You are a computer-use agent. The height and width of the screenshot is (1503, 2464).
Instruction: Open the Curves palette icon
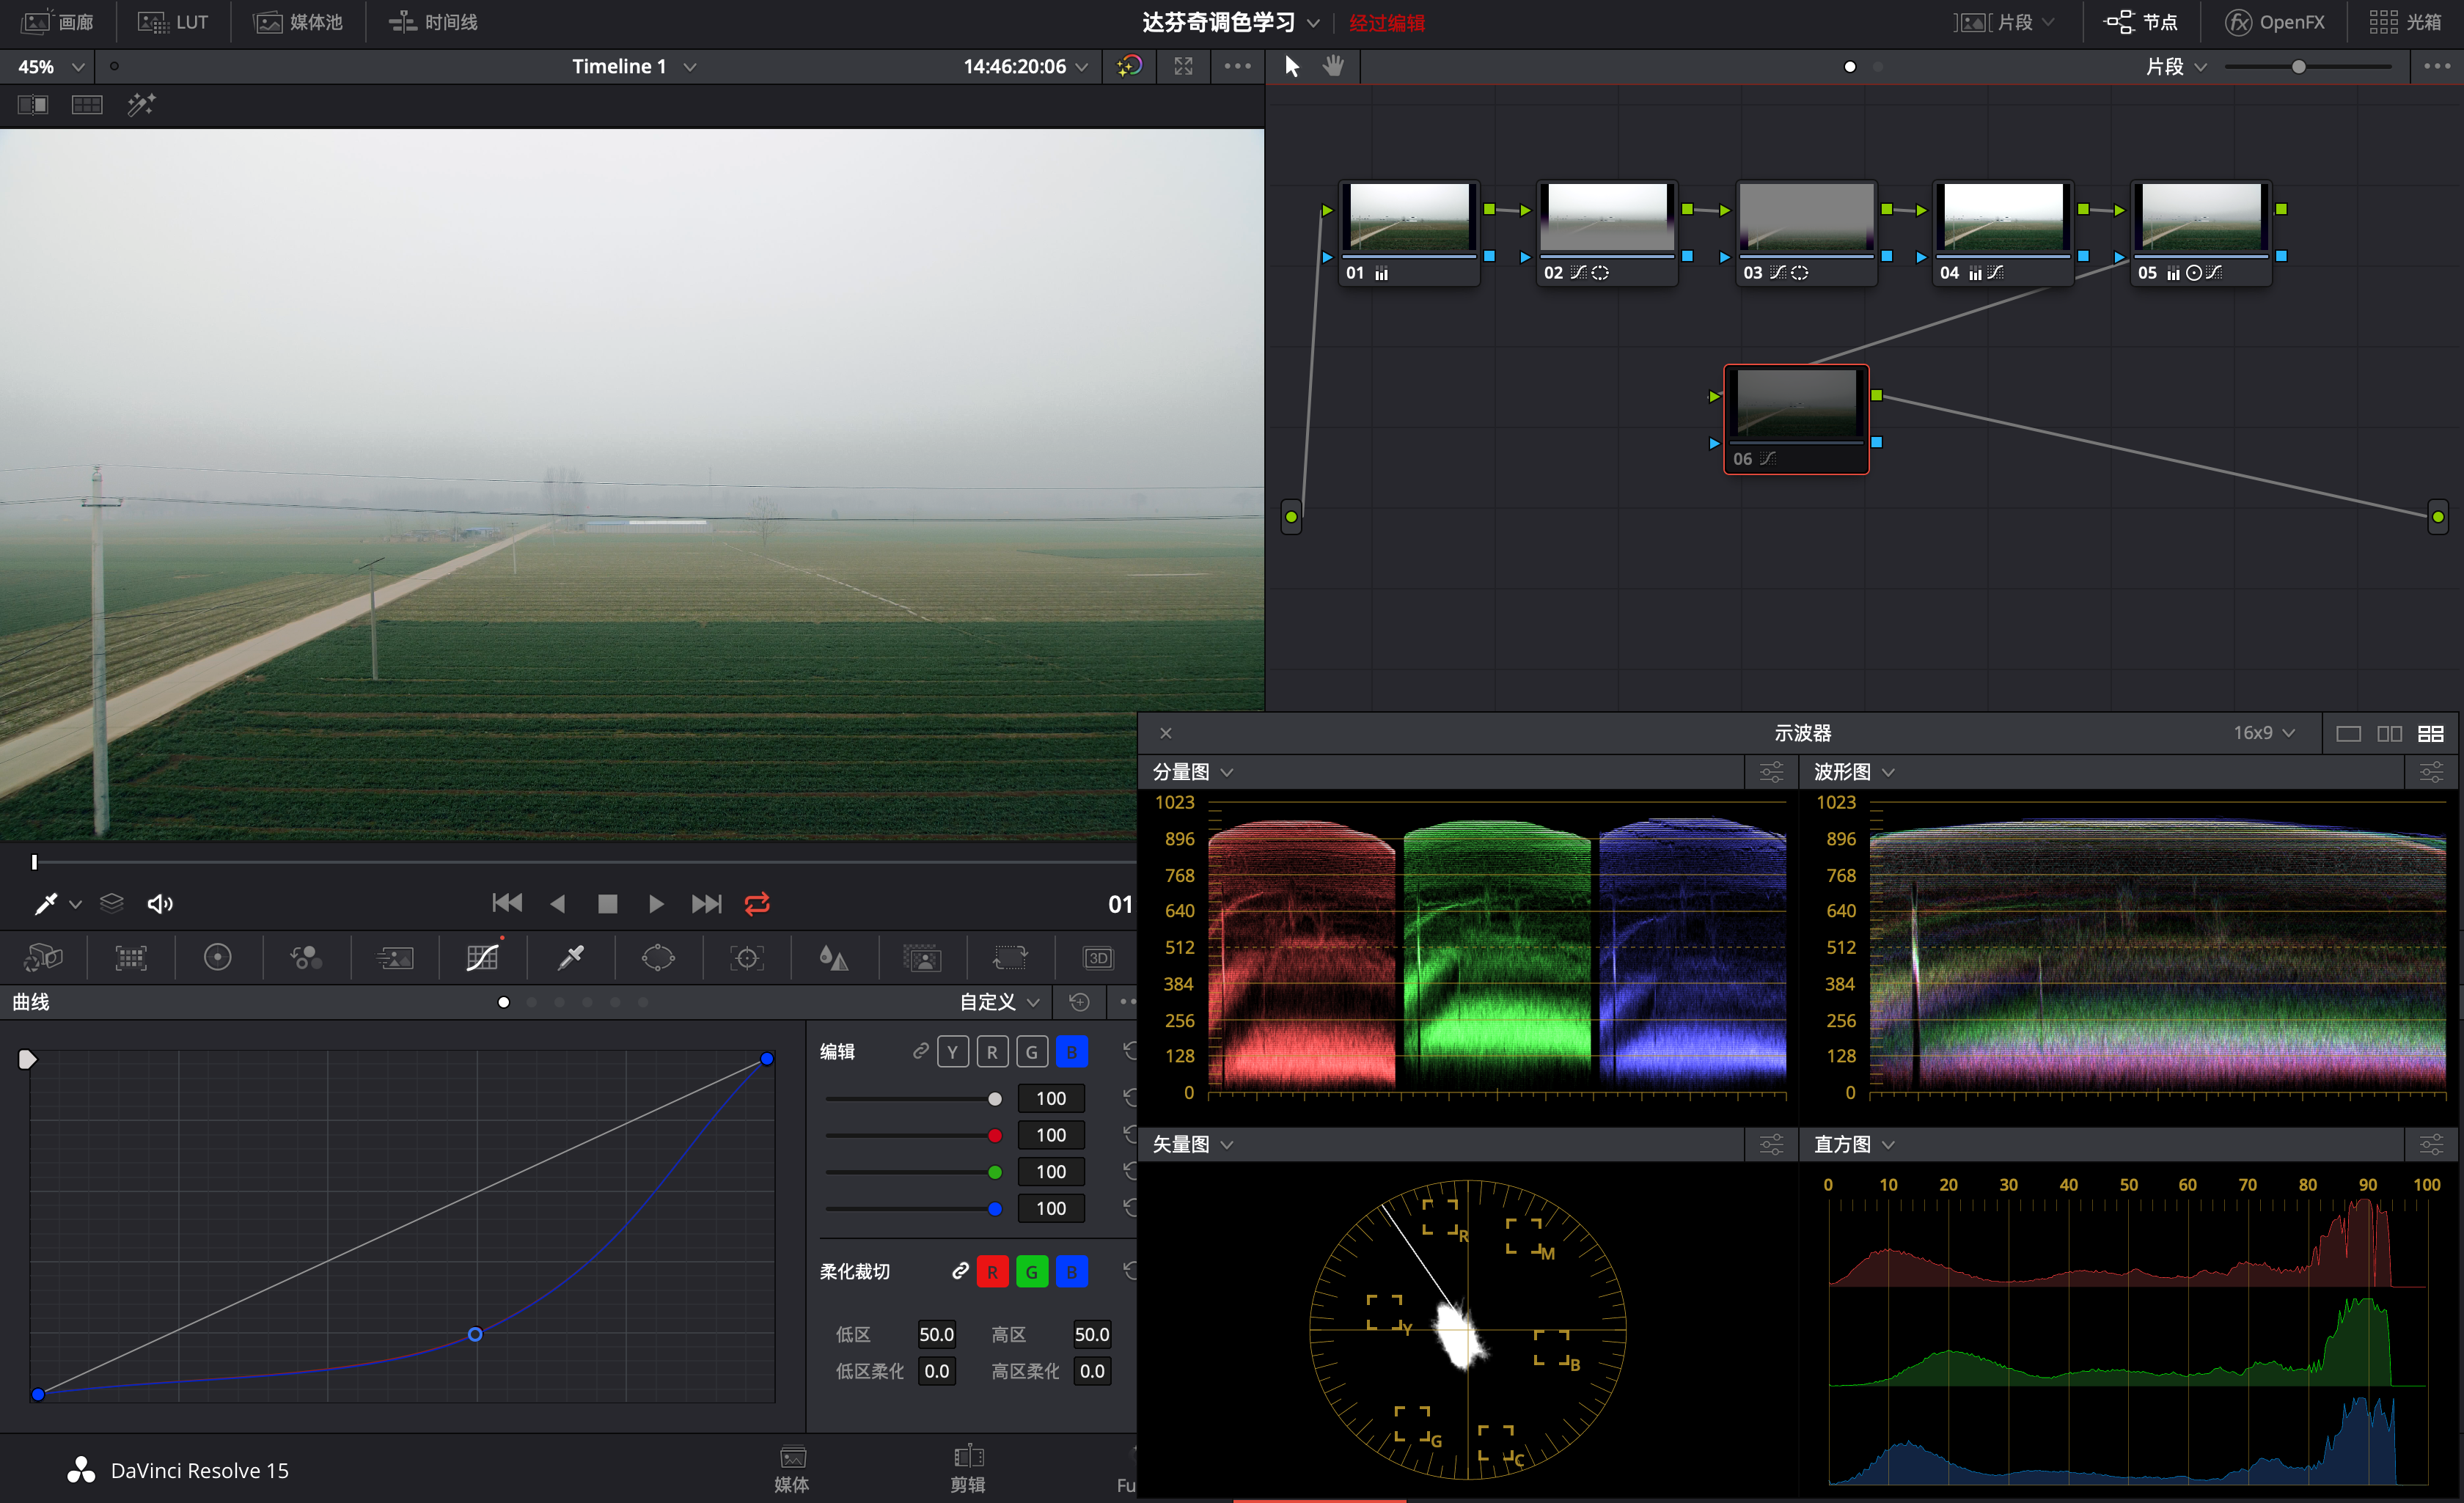(x=482, y=958)
